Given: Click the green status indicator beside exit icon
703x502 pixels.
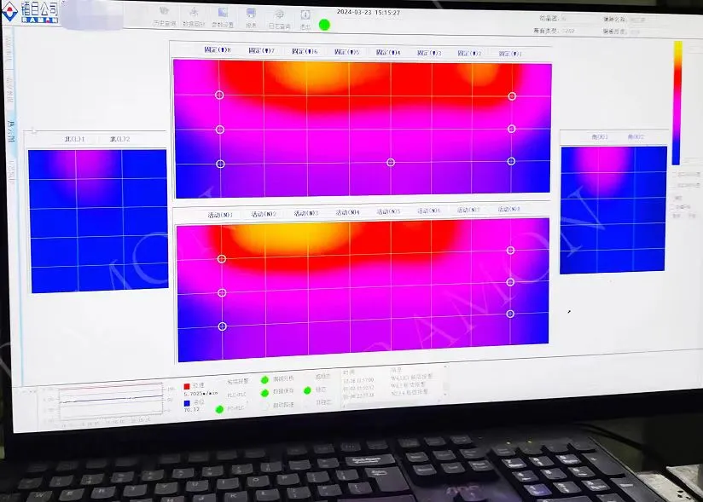Looking at the screenshot, I should (x=324, y=25).
